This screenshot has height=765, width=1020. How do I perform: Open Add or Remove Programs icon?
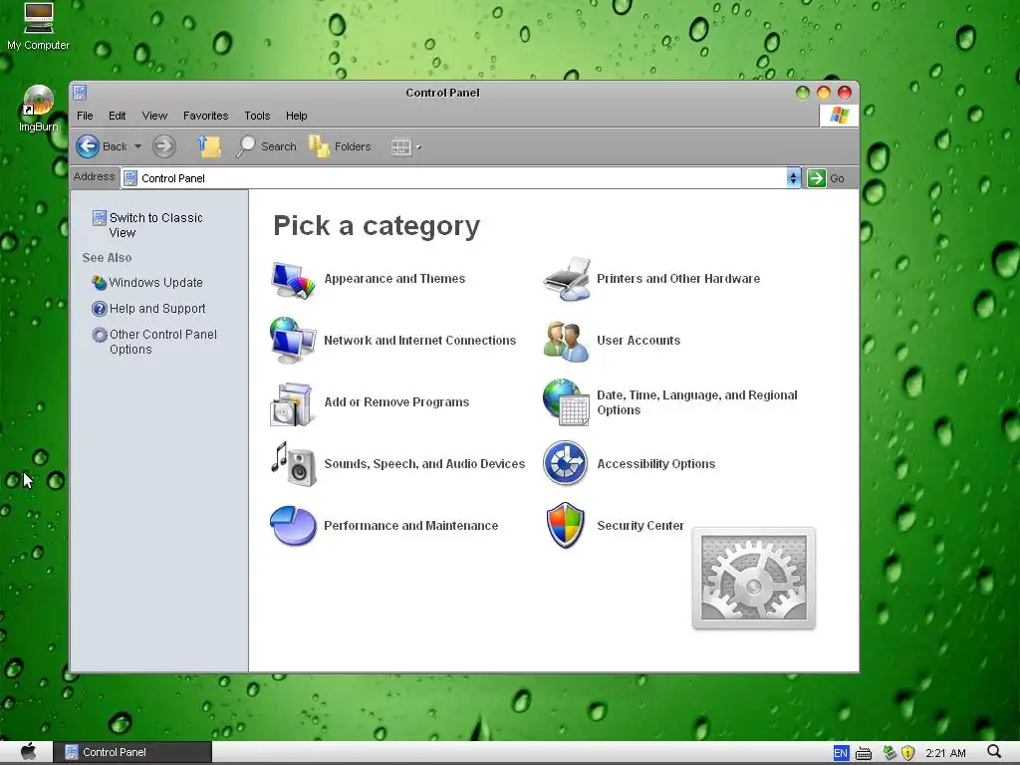click(293, 403)
